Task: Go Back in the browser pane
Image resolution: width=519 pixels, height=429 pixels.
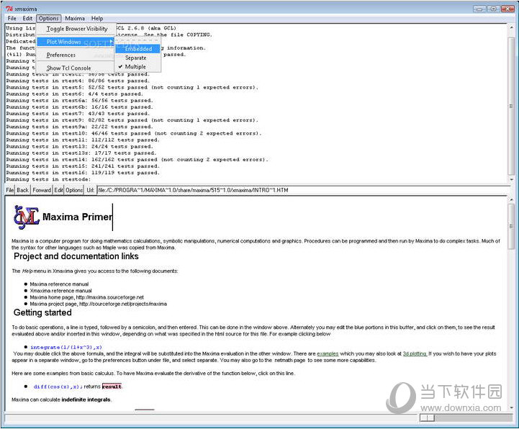Action: coord(22,190)
